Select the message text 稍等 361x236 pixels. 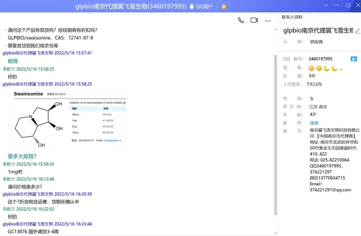pos(13,61)
